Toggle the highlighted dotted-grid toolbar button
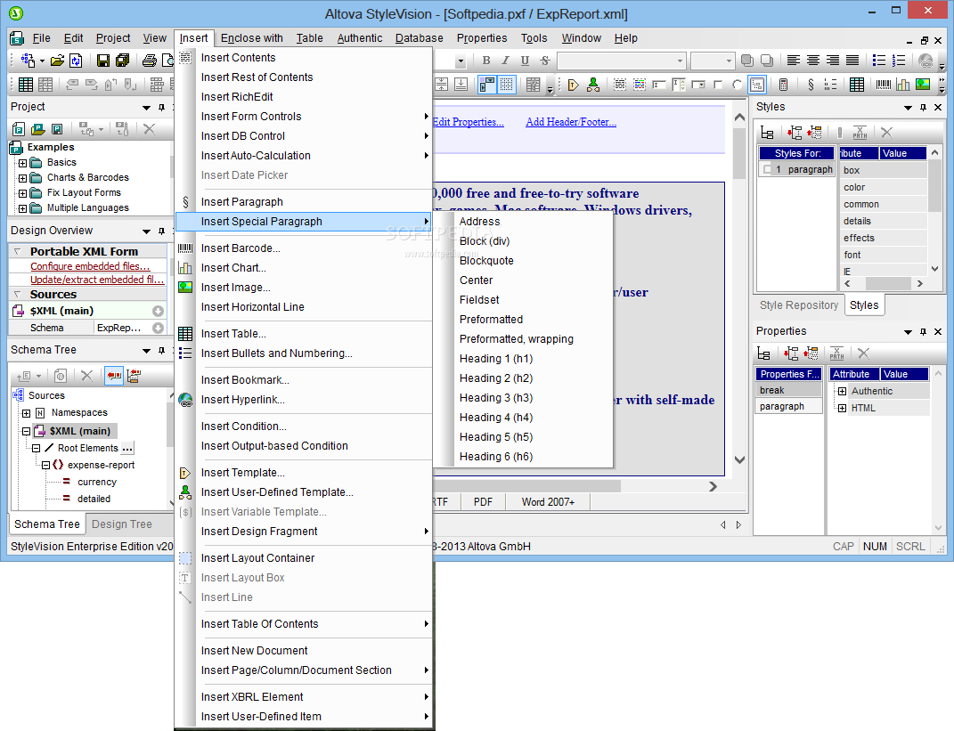The width and height of the screenshot is (954, 731). point(506,85)
